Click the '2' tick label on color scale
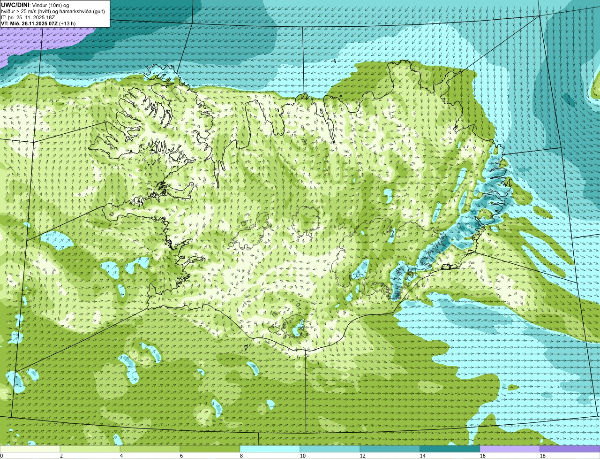This screenshot has width=600, height=459. (x=61, y=456)
